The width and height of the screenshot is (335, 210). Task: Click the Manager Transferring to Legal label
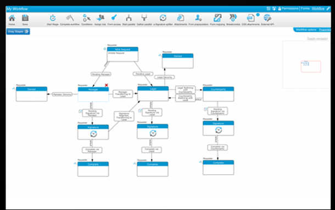tap(123, 94)
